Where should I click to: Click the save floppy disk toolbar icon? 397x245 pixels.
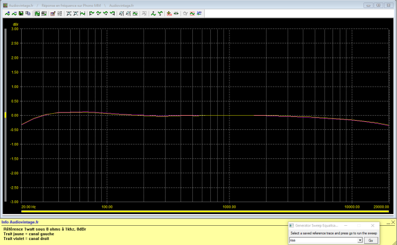pyautogui.click(x=21, y=14)
